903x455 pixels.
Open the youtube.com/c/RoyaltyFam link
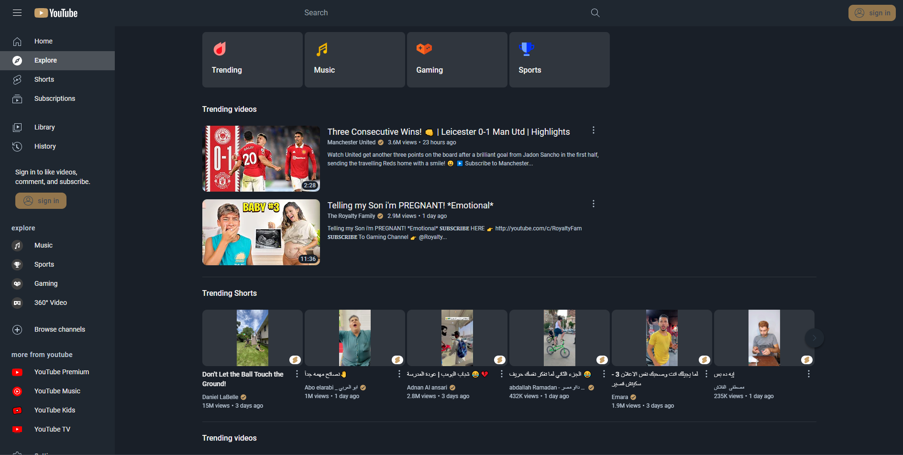[539, 228]
